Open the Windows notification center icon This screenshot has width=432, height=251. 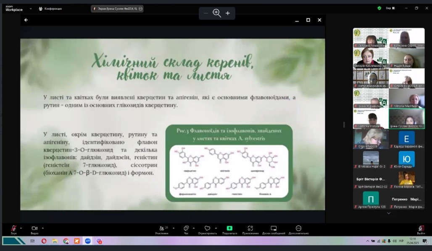tap(425, 241)
